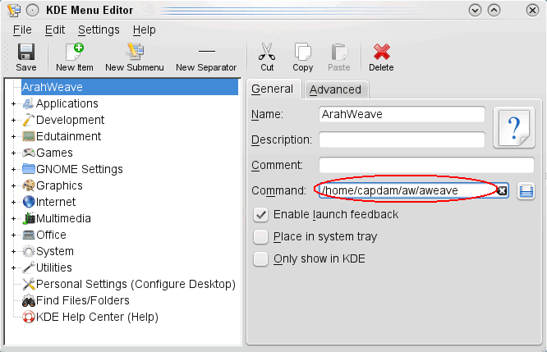547x352 pixels.
Task: Select KDE Help Center (Help) label
Action: (x=97, y=317)
